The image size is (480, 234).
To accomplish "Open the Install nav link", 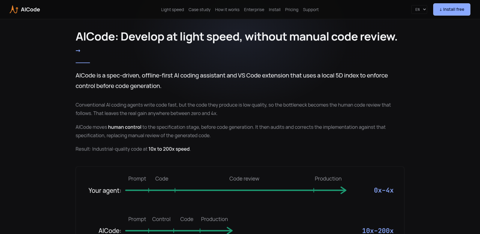I will [274, 10].
